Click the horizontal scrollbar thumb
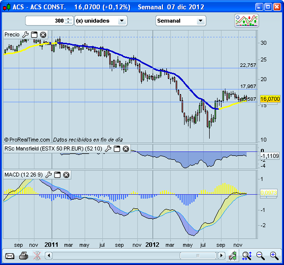The height and width of the screenshot is (265, 284). 198,256
